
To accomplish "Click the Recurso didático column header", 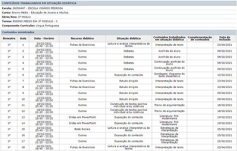I will pos(83,39).
